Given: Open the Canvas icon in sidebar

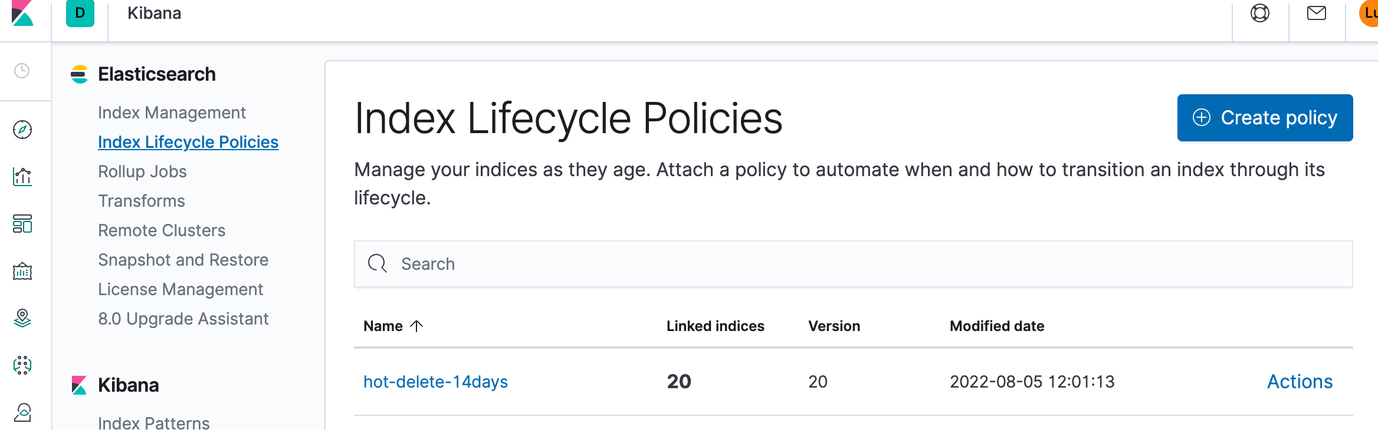Looking at the screenshot, I should point(22,271).
